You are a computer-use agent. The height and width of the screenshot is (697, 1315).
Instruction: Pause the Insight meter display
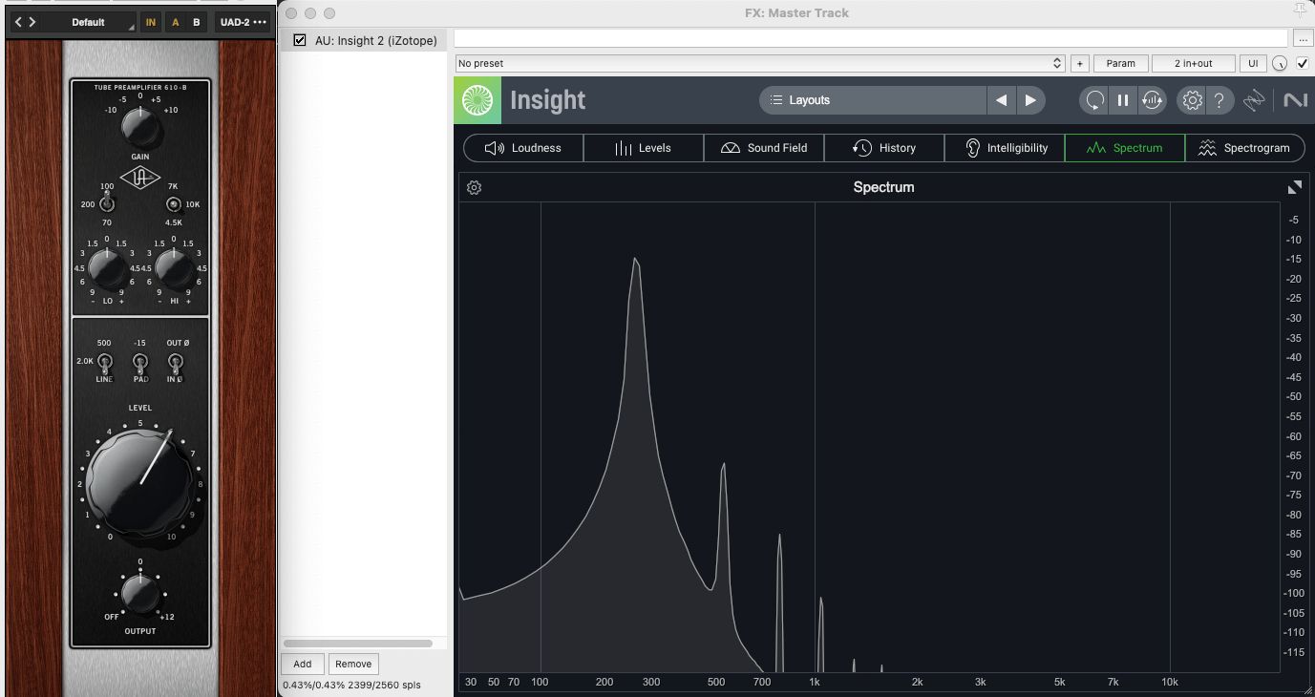[1123, 100]
